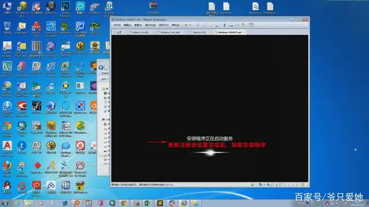Screen dimensions: 369x207
Task: Open the WinRAR archive on the desktop
Action: point(153,7)
